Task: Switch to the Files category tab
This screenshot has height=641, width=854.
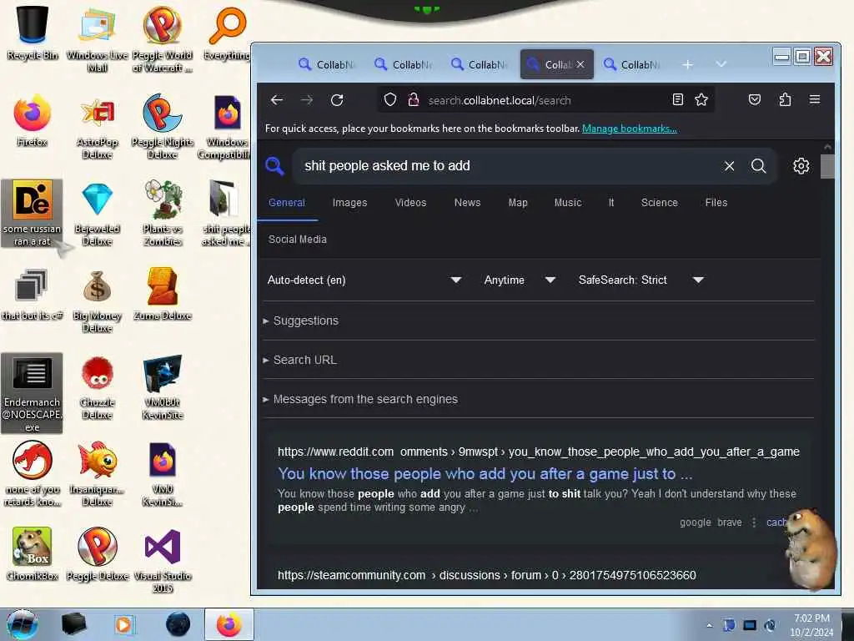Action: 716,203
